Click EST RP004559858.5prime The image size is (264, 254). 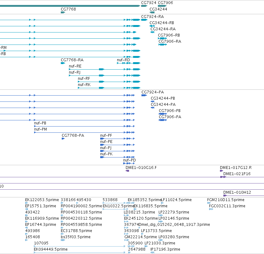[62, 228]
